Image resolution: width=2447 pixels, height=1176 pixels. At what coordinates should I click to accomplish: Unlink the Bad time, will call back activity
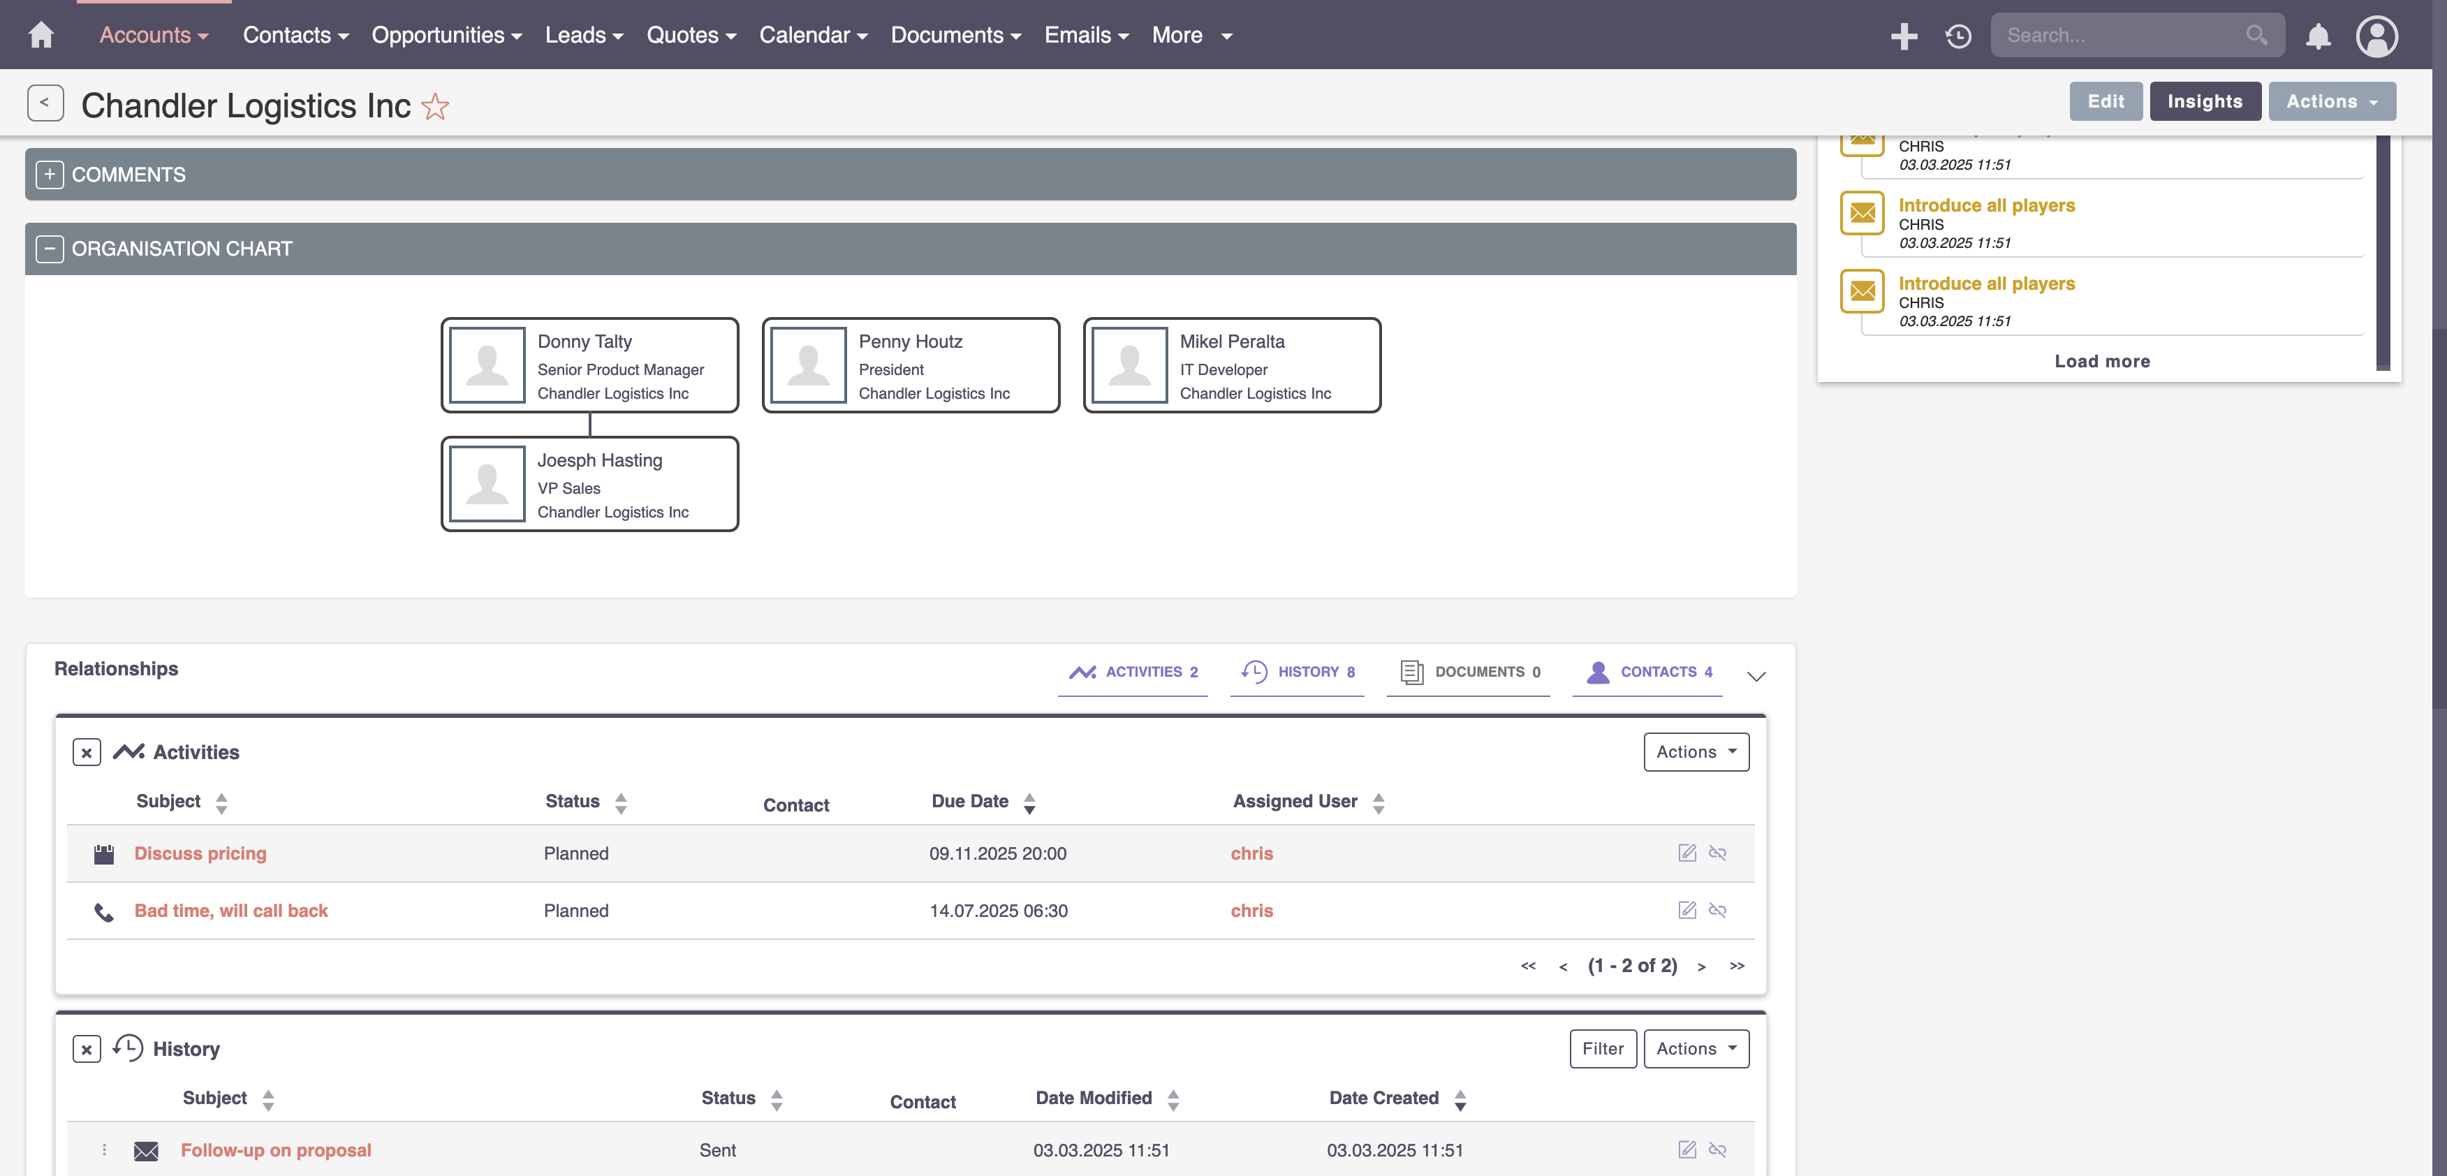click(x=1717, y=910)
